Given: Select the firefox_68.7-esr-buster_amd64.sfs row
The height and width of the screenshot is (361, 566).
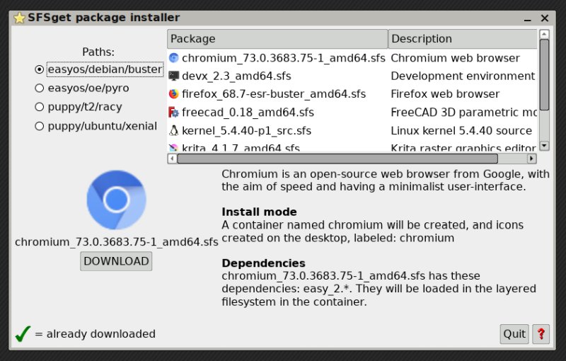Looking at the screenshot, I should [274, 94].
